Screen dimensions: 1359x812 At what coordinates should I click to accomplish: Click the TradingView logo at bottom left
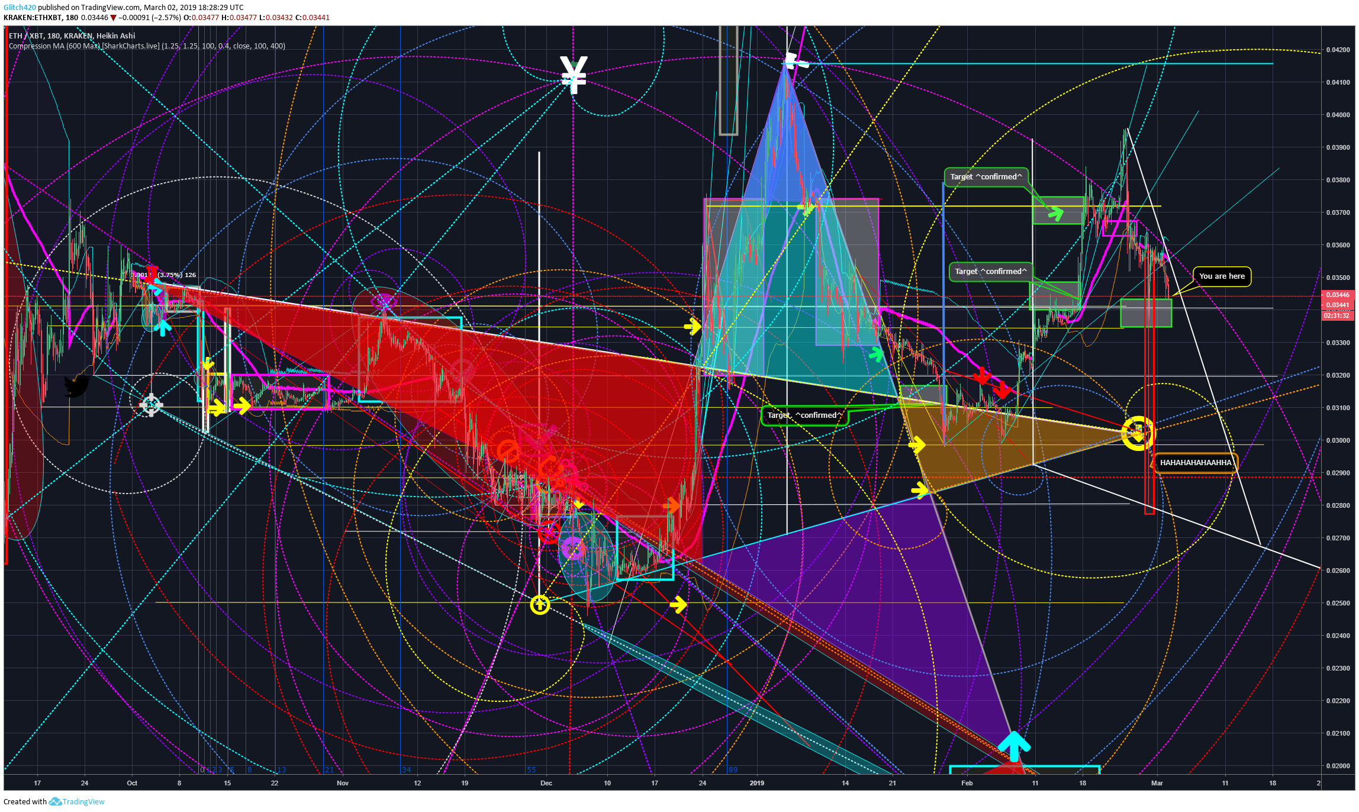point(77,801)
